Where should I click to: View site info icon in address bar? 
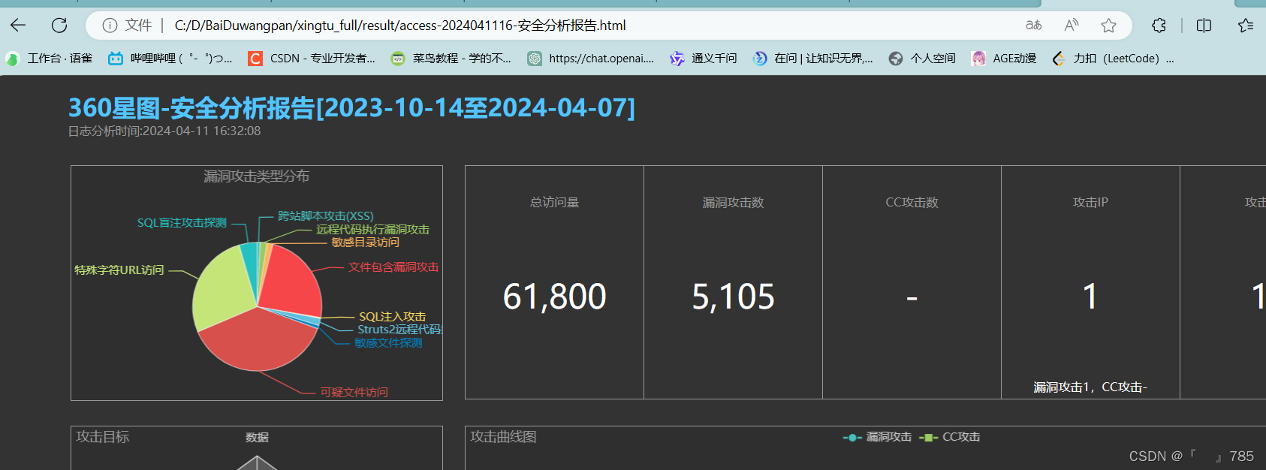(x=110, y=26)
